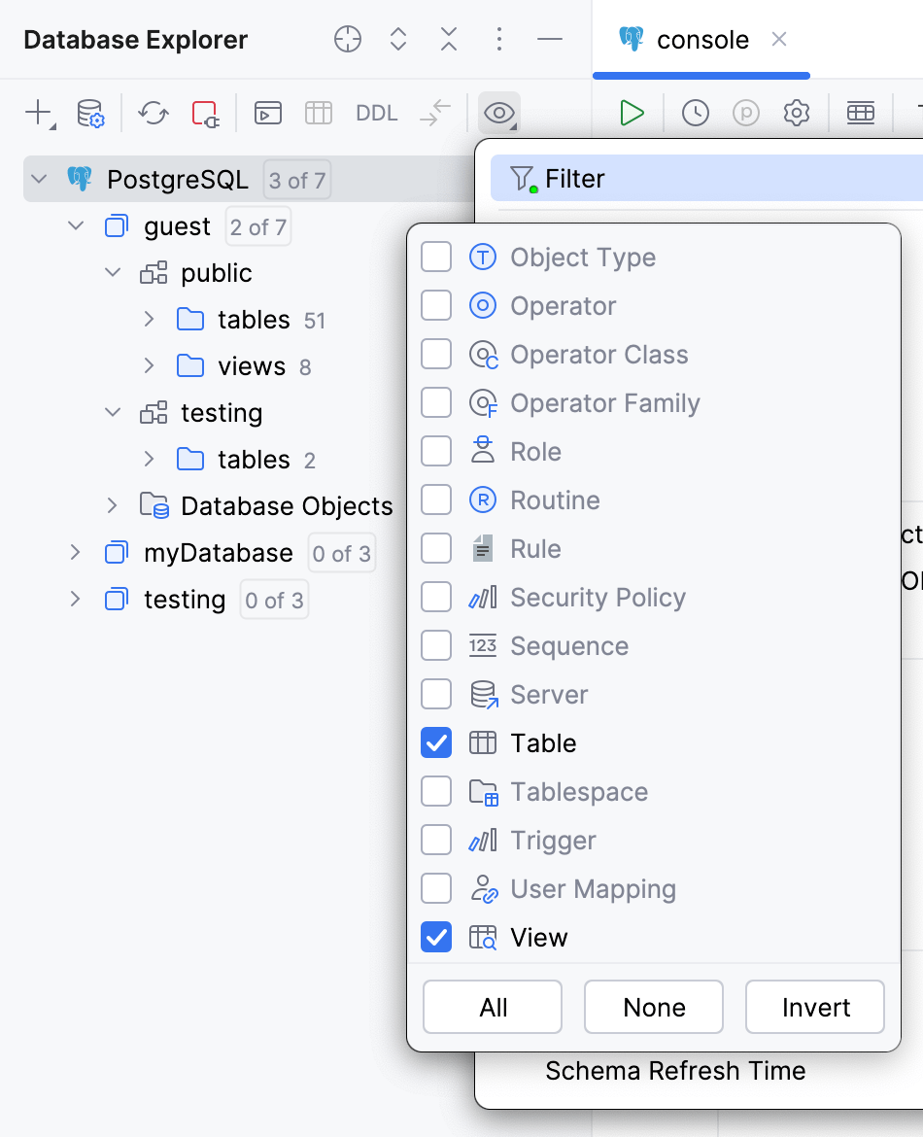This screenshot has width=923, height=1137.
Task: Open console settings gear icon
Action: click(796, 113)
